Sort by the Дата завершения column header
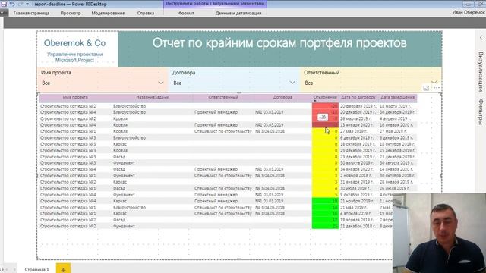The height and width of the screenshot is (273, 486). pos(398,97)
